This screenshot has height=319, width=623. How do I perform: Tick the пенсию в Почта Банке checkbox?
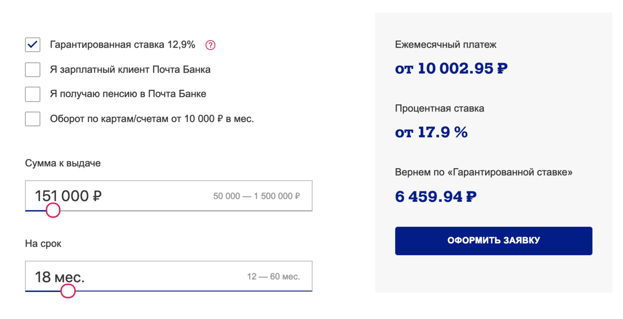[x=33, y=94]
